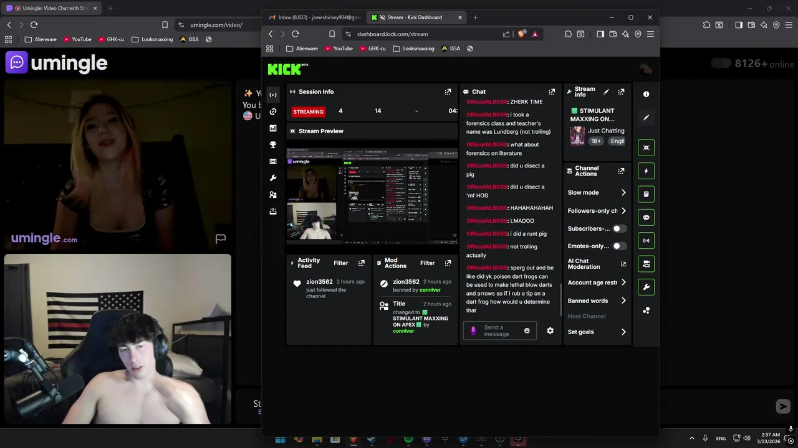
Task: Open Alienware bookmark folder in Kick window
Action: pos(302,49)
